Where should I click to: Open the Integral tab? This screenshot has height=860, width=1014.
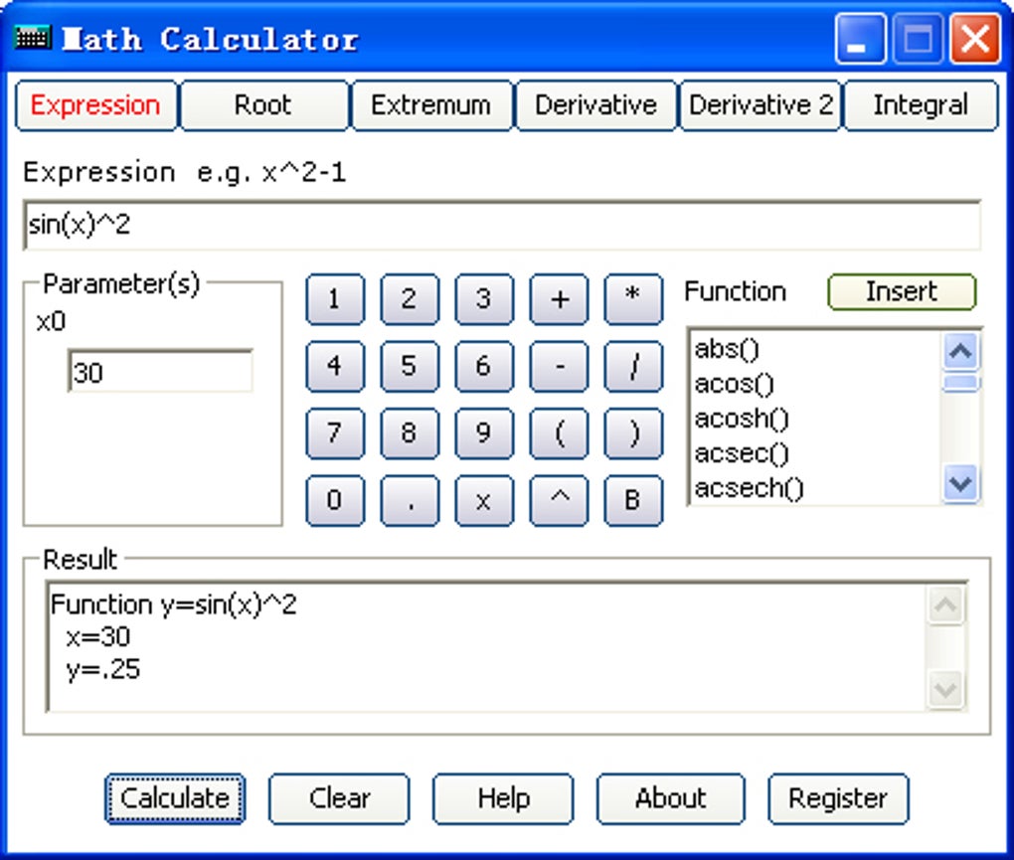pos(919,104)
